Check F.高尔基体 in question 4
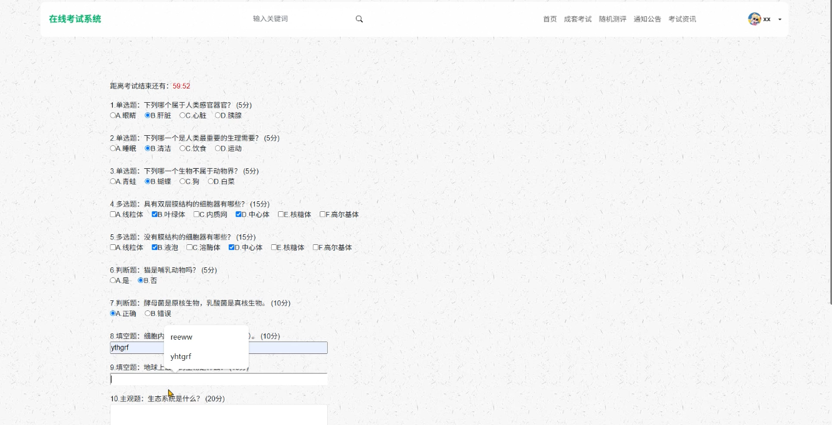This screenshot has height=425, width=832. coord(322,214)
